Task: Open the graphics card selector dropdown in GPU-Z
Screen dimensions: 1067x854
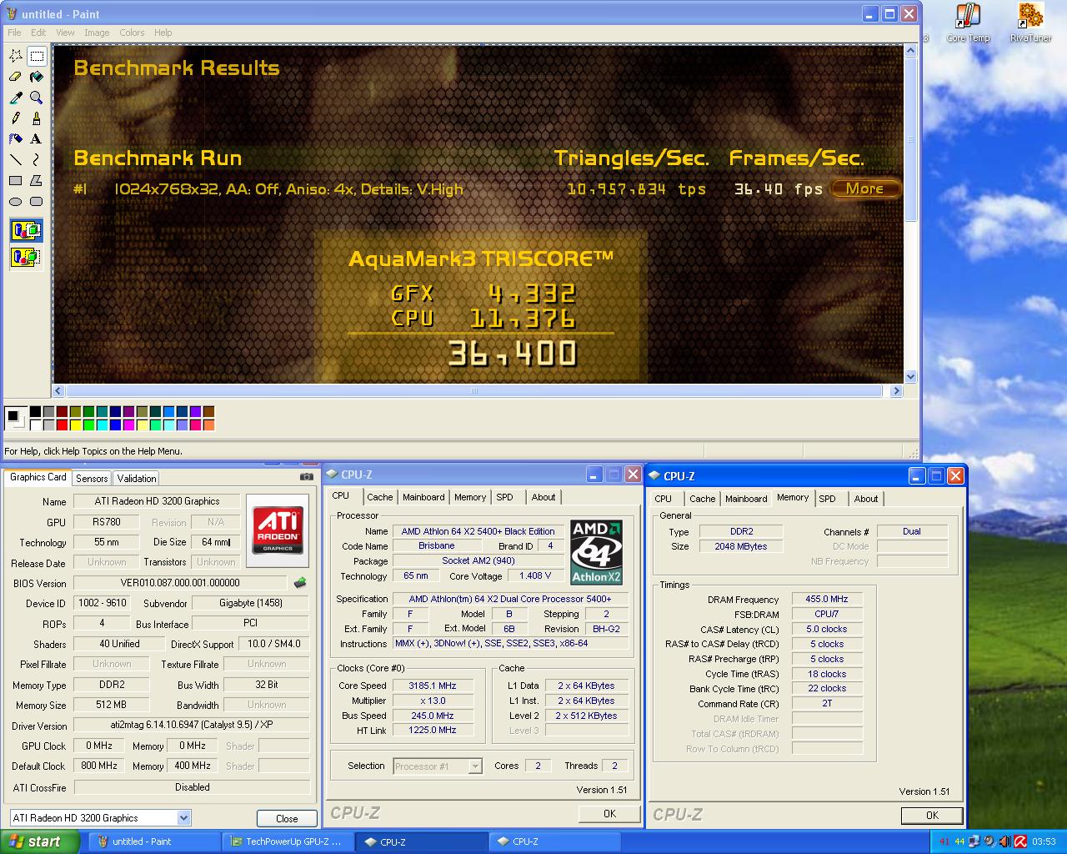Action: (x=184, y=818)
